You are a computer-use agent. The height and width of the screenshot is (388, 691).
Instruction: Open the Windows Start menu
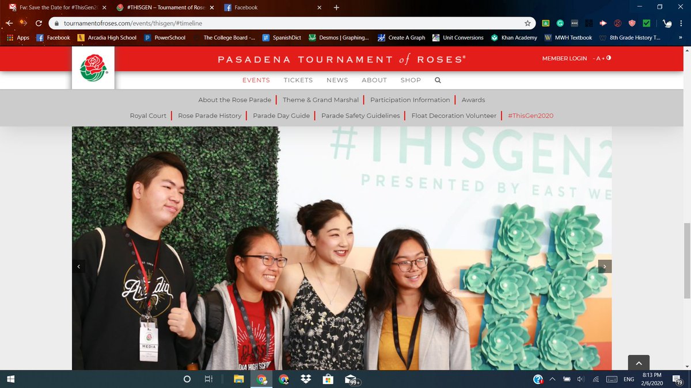click(x=12, y=379)
